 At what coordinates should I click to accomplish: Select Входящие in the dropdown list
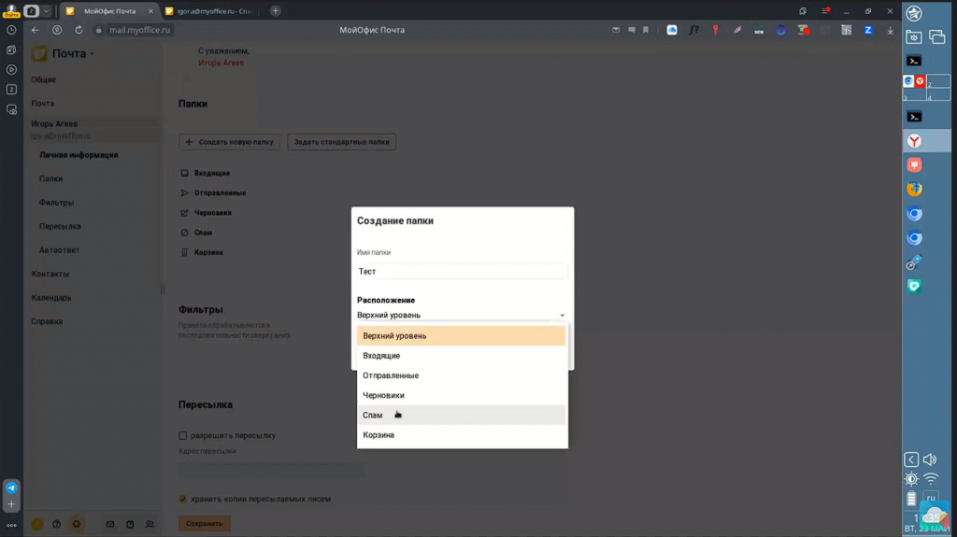(461, 356)
